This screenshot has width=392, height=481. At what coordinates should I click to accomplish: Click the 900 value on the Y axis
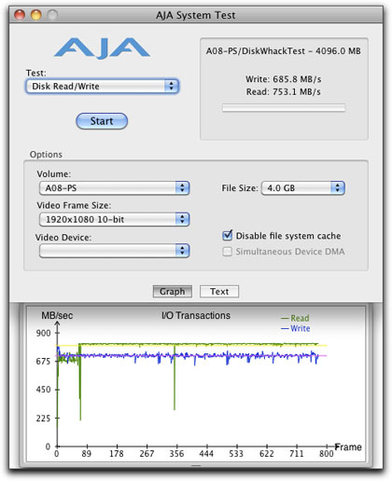[43, 333]
